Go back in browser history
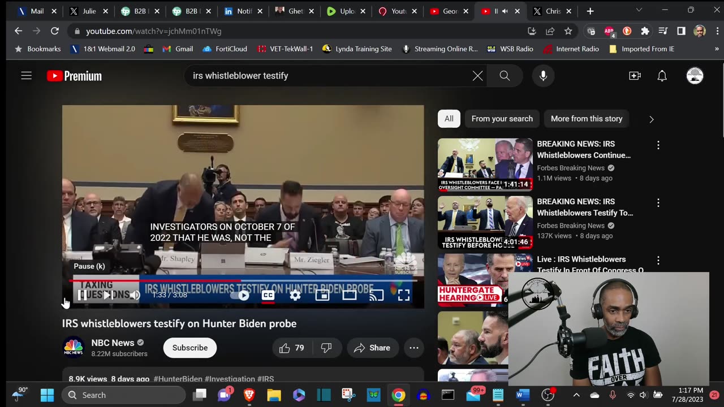This screenshot has height=407, width=724. click(18, 31)
